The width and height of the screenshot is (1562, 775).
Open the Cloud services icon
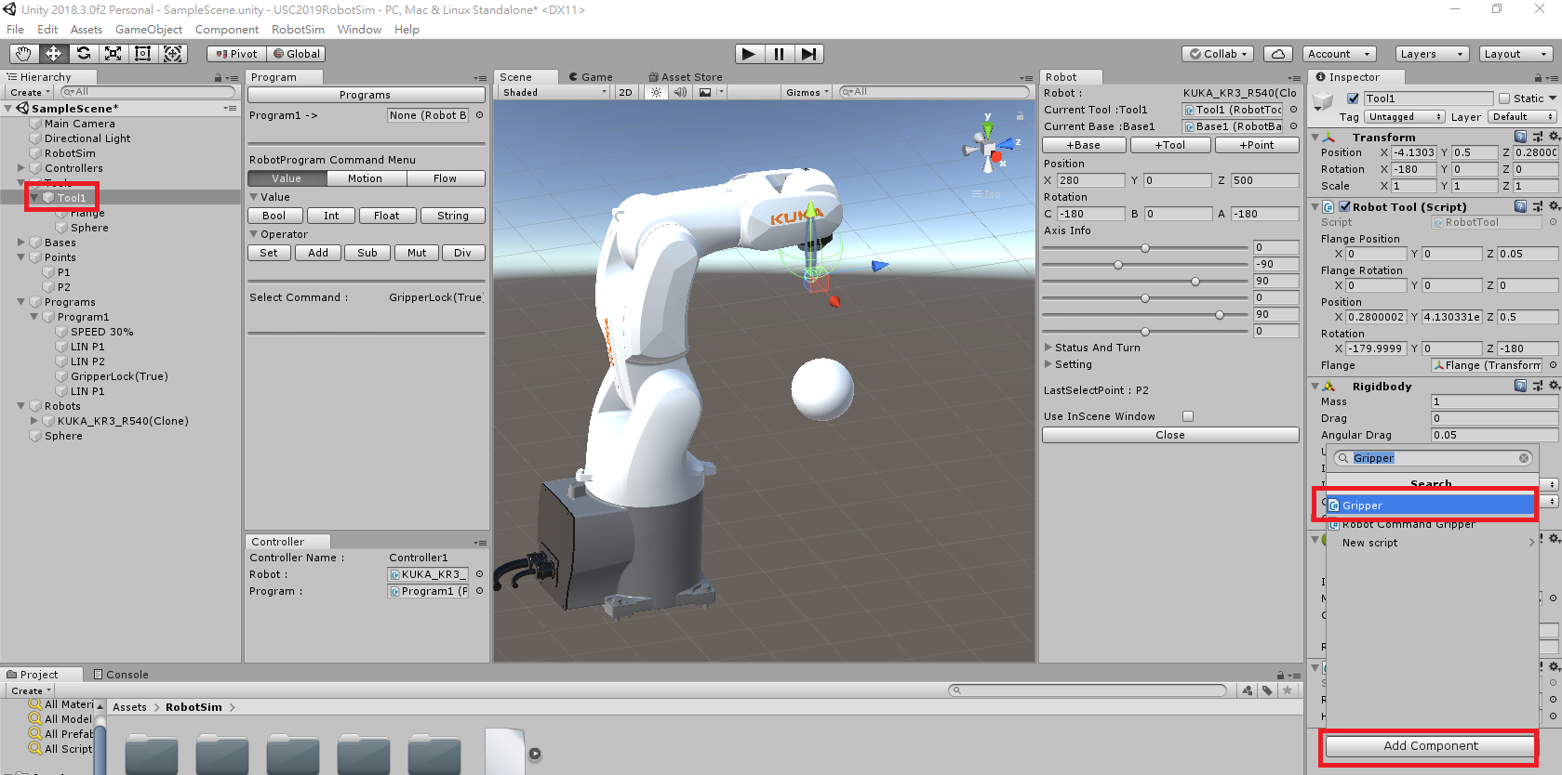tap(1278, 54)
